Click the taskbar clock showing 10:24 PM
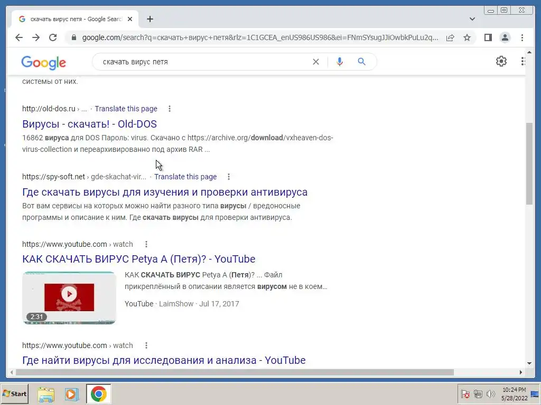 (x=515, y=394)
